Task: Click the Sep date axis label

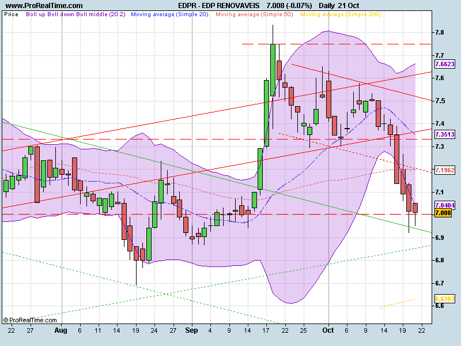Action: click(x=191, y=330)
